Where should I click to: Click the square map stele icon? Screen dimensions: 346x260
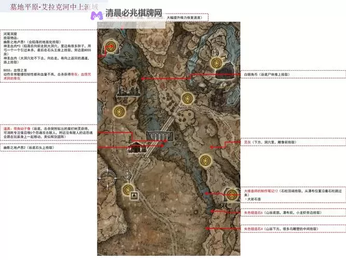pyautogui.click(x=134, y=196)
